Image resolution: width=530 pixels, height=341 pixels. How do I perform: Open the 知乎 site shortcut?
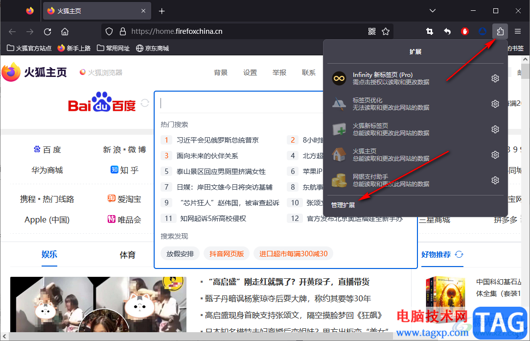(124, 170)
